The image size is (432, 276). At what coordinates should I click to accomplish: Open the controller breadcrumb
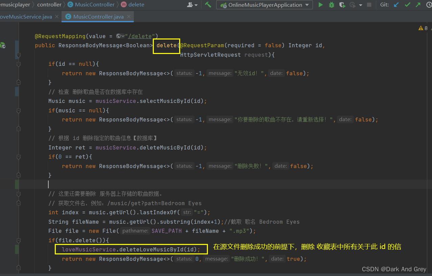point(49,5)
